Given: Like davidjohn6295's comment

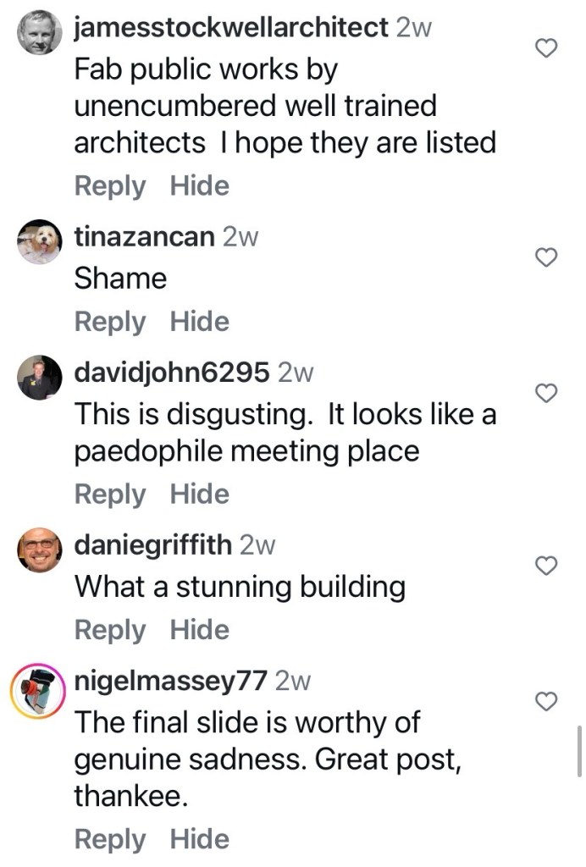Looking at the screenshot, I should [x=548, y=393].
